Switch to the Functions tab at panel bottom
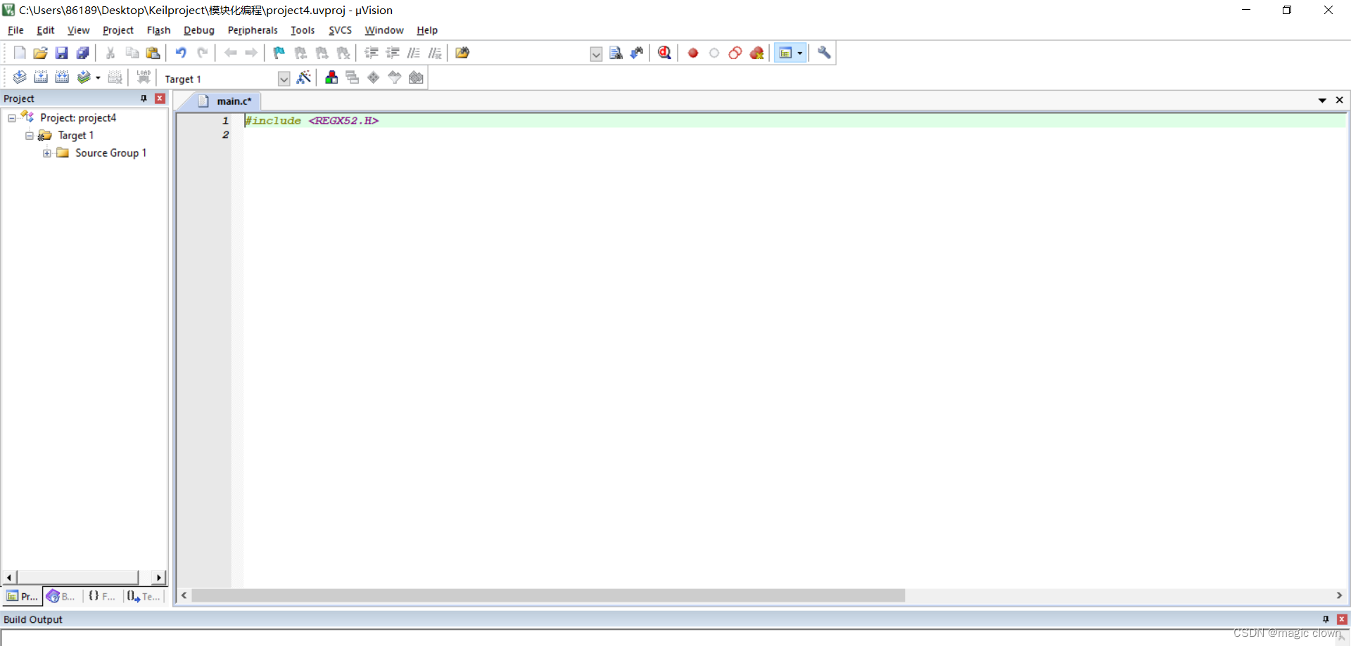The height and width of the screenshot is (646, 1351). [x=102, y=596]
